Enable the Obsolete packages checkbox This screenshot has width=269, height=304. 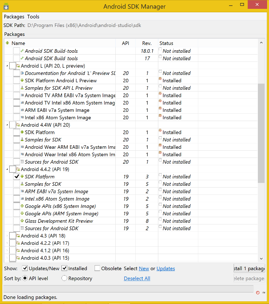tap(98, 268)
